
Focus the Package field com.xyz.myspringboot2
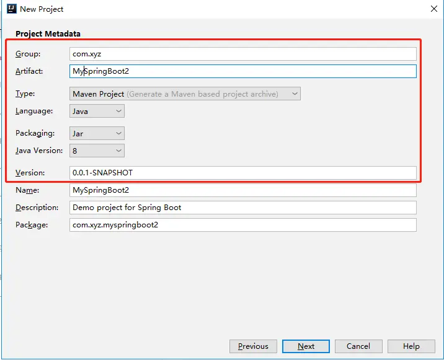coord(242,225)
